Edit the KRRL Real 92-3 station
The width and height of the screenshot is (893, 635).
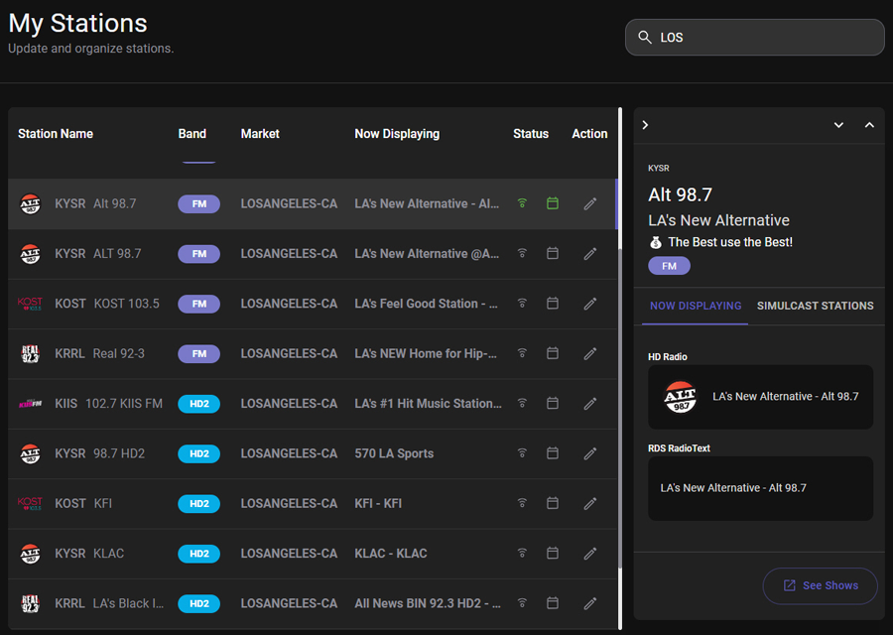(590, 353)
